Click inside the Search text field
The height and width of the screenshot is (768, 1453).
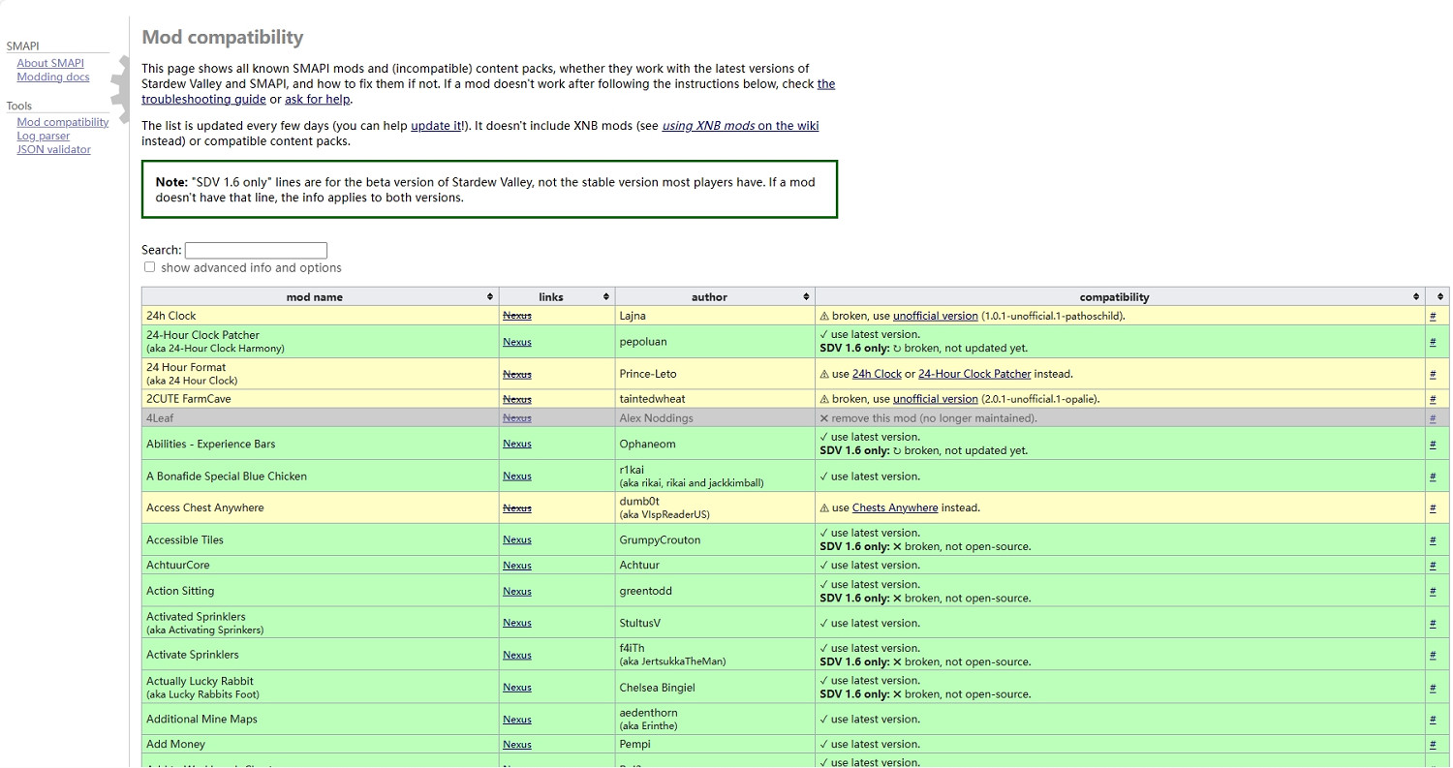(x=256, y=250)
